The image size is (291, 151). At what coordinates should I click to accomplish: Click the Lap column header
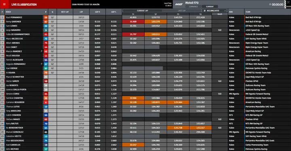pyautogui.click(x=81, y=12)
